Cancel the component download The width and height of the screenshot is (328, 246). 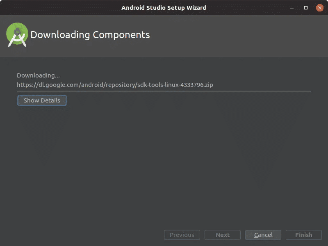click(x=263, y=235)
